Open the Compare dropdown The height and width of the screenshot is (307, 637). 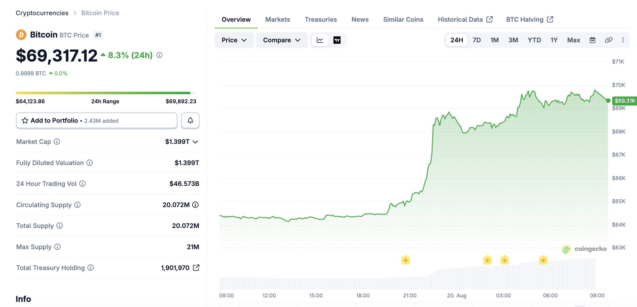pyautogui.click(x=282, y=40)
